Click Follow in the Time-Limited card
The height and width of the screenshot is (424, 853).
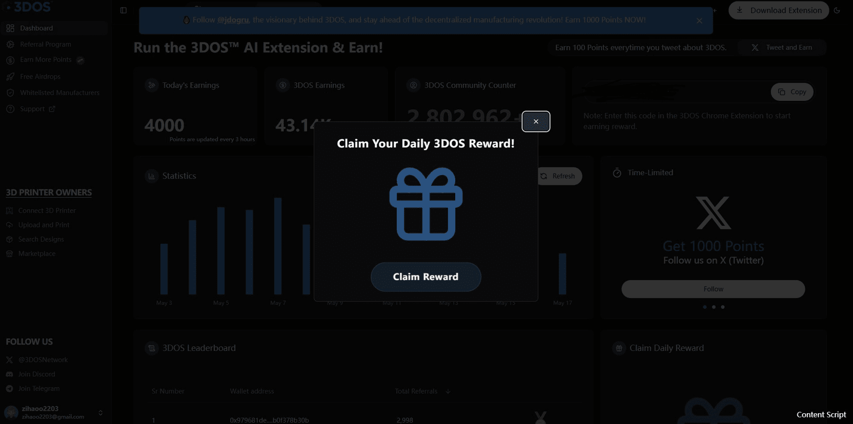(713, 289)
